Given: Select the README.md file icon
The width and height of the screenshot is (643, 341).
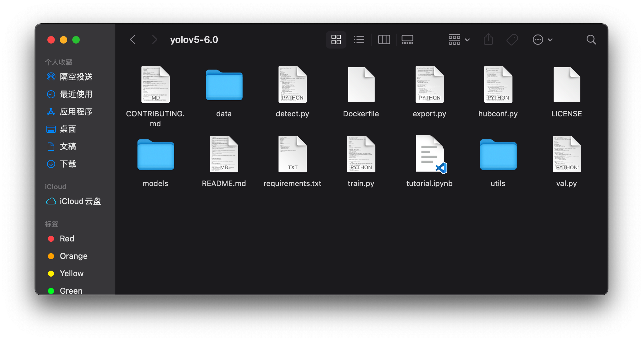Looking at the screenshot, I should click(224, 154).
